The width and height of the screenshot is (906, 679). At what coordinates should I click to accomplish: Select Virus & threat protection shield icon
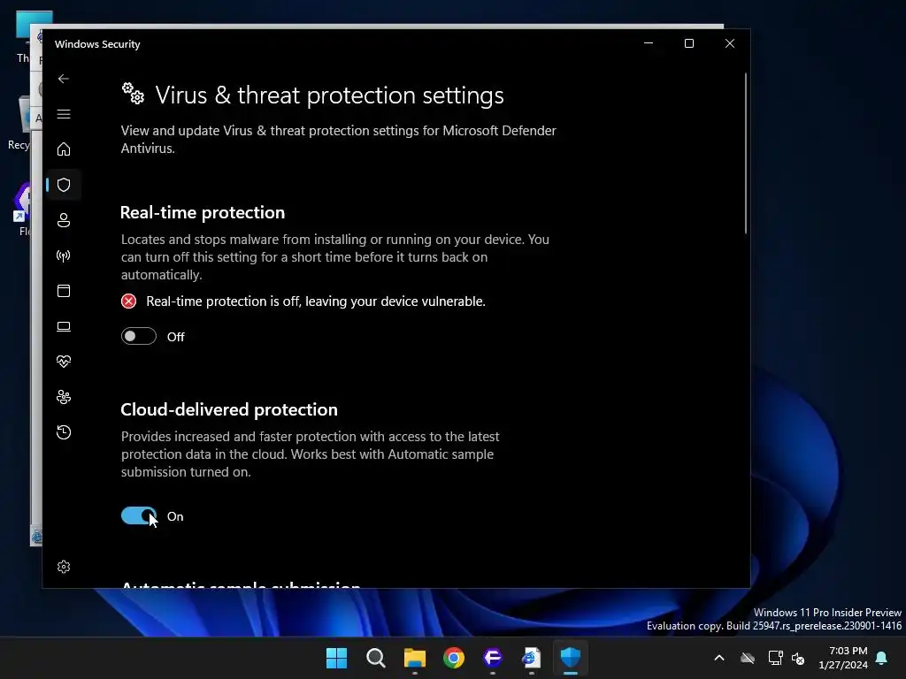[x=64, y=185]
